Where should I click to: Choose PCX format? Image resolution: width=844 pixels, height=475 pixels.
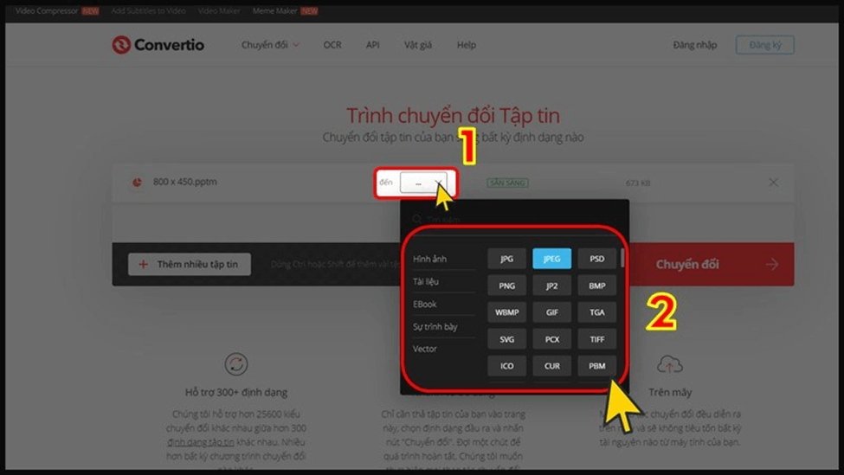click(551, 339)
